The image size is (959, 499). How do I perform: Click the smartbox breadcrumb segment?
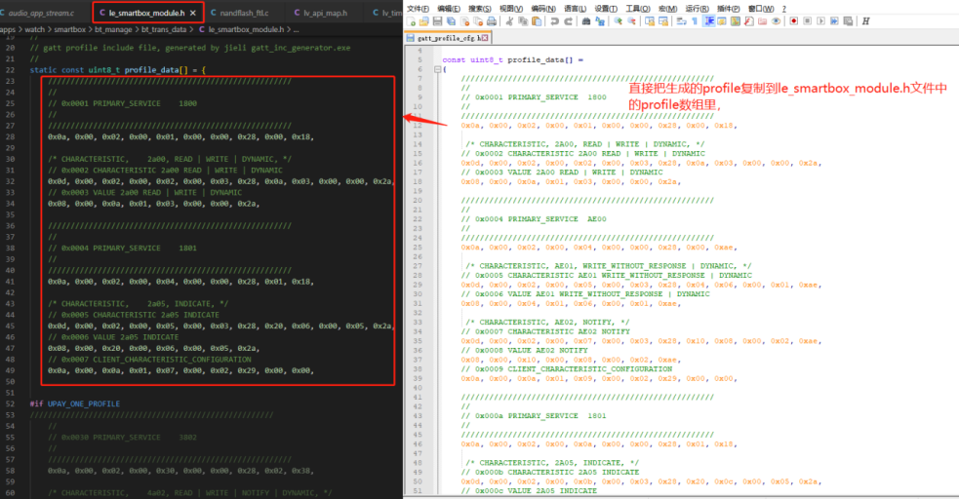(69, 29)
